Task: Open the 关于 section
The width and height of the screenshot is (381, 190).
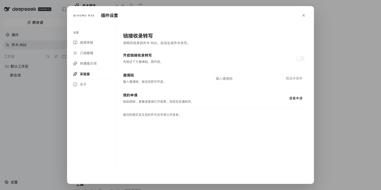Action: pyautogui.click(x=91, y=85)
